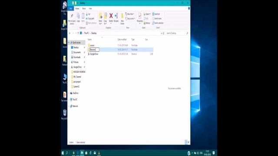Select My Channel folder in navigation pane
This screenshot has height=156, width=278.
(77, 77)
